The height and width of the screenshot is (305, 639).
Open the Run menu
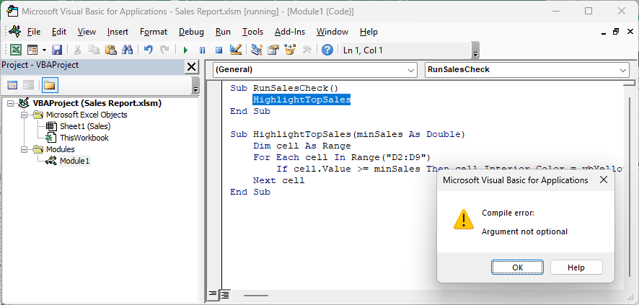[x=223, y=32]
